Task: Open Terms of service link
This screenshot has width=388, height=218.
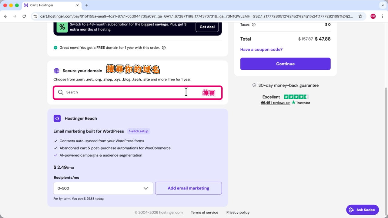Action: click(x=205, y=213)
